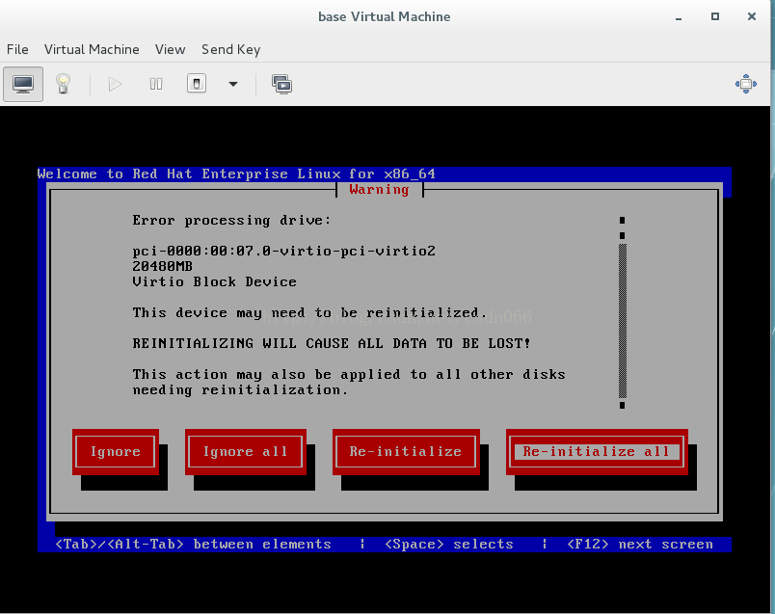Image resolution: width=775 pixels, height=614 pixels.
Task: Click the '<Space> selects' hint text
Action: click(x=449, y=545)
